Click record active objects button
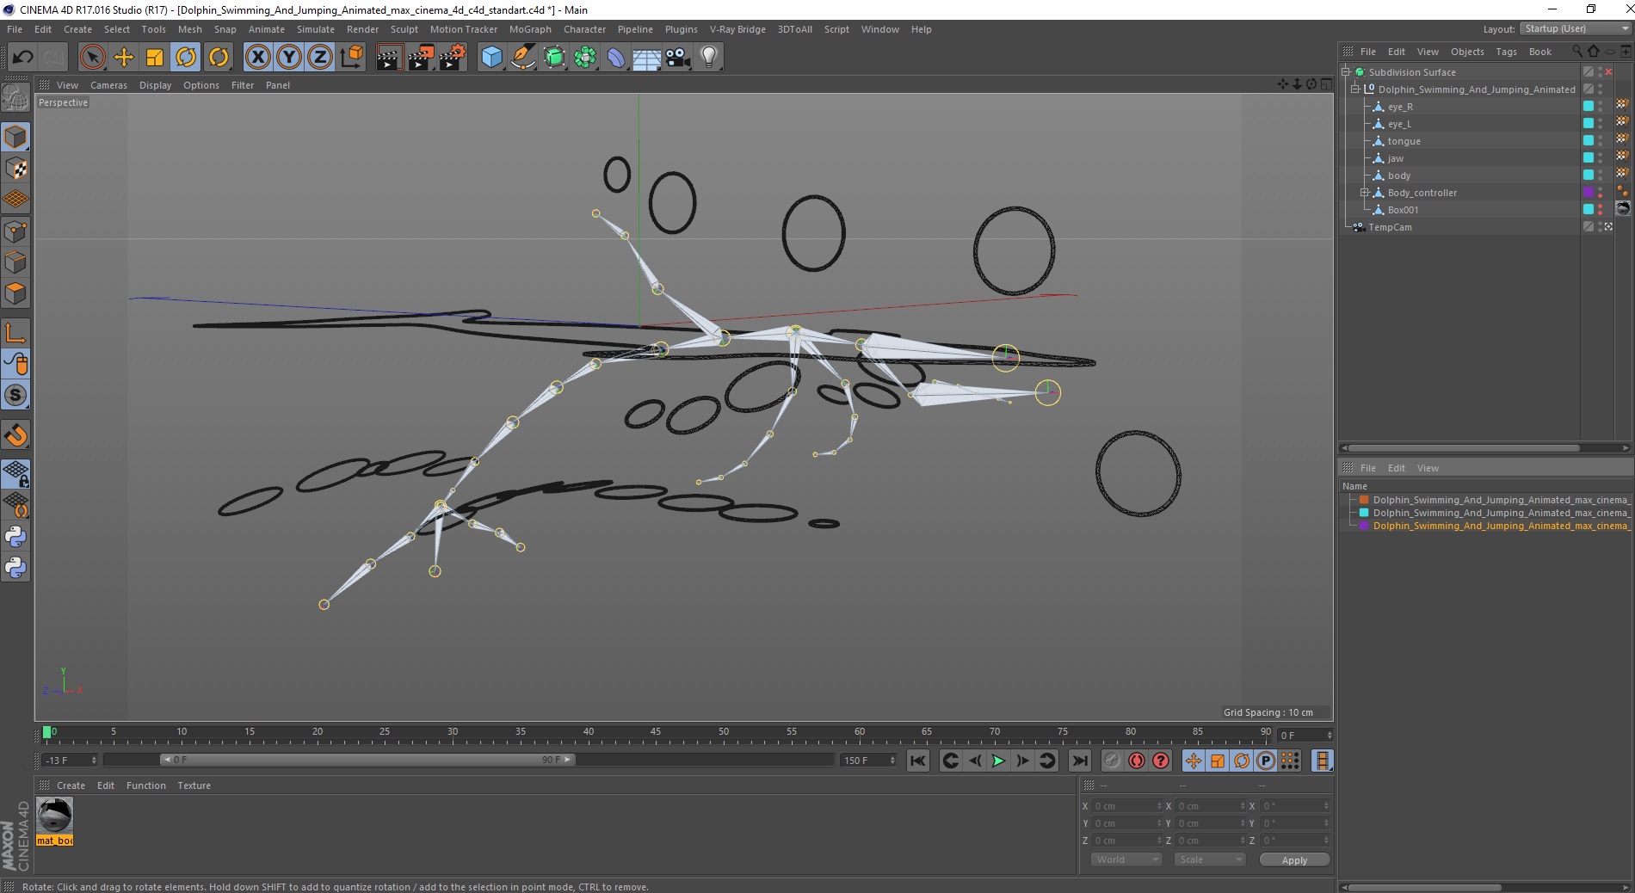 [1113, 761]
